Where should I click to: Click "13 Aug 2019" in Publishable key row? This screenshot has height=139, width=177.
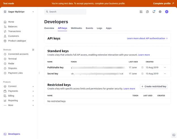click(x=152, y=67)
